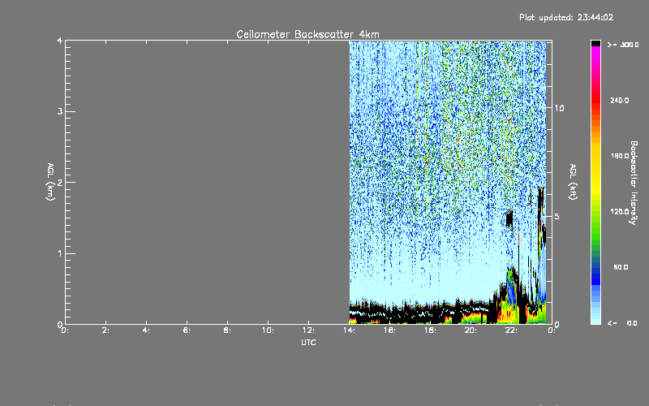The width and height of the screenshot is (649, 406).
Task: Click the '18:' UTC tick label
Action: click(430, 330)
